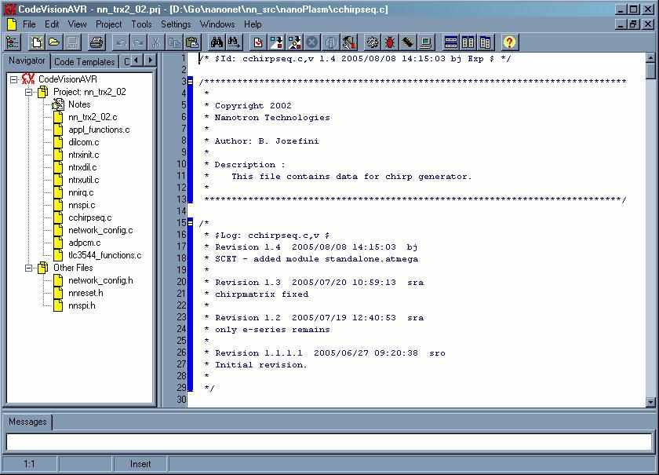Paste from the clipboard icon
Viewport: 659px width, 475px height.
[191, 42]
